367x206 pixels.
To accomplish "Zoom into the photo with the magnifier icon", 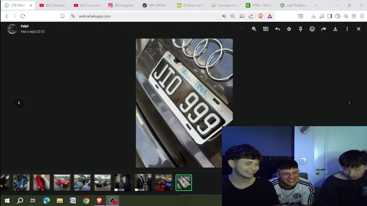I will pyautogui.click(x=254, y=29).
